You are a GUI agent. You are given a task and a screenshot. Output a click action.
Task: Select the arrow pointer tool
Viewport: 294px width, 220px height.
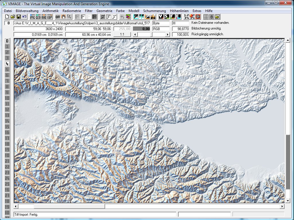pyautogui.click(x=69, y=17)
